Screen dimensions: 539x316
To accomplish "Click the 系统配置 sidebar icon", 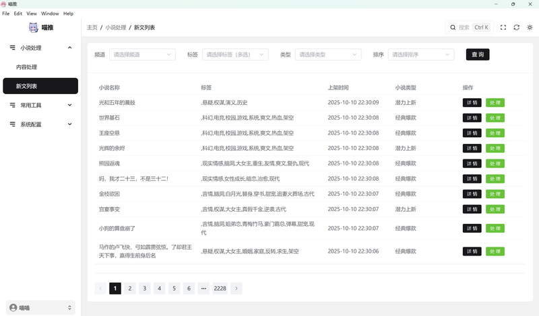I will (13, 124).
